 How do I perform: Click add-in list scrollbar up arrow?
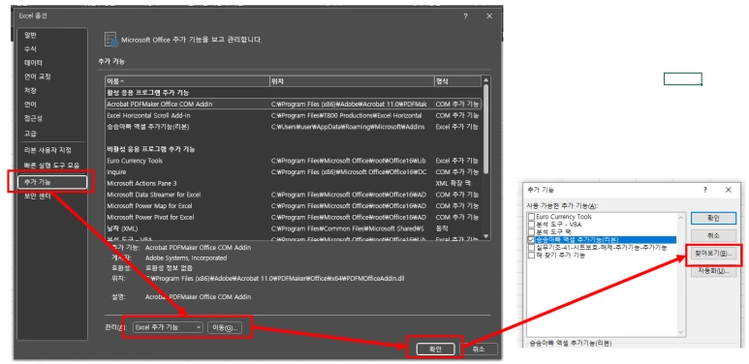coord(485,80)
